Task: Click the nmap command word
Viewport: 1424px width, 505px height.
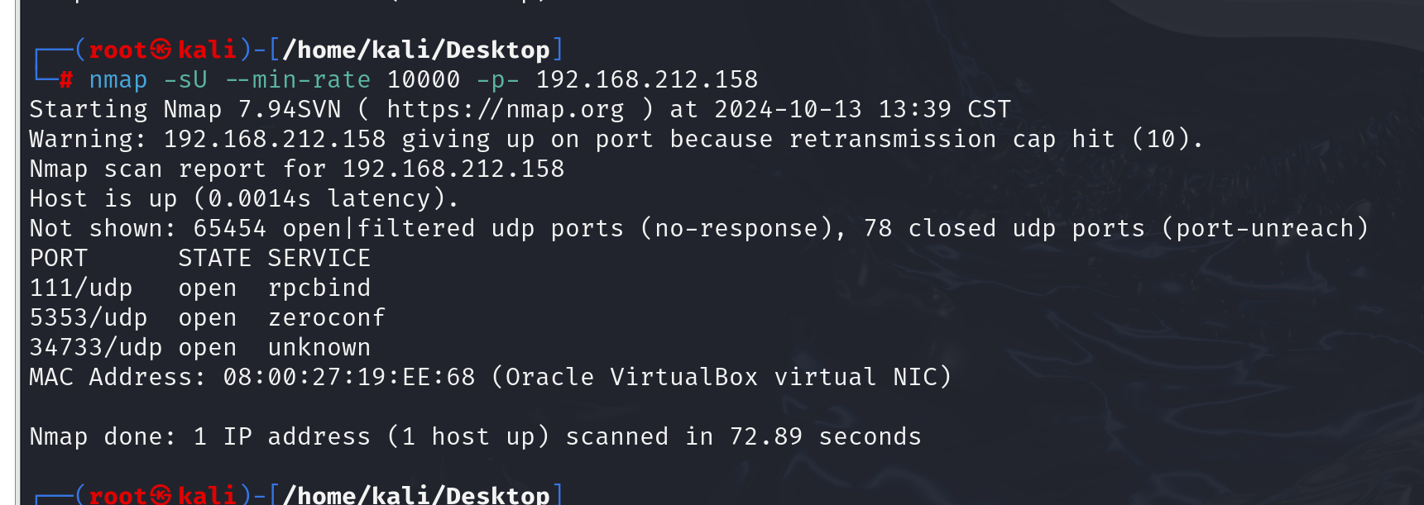Action: (118, 80)
